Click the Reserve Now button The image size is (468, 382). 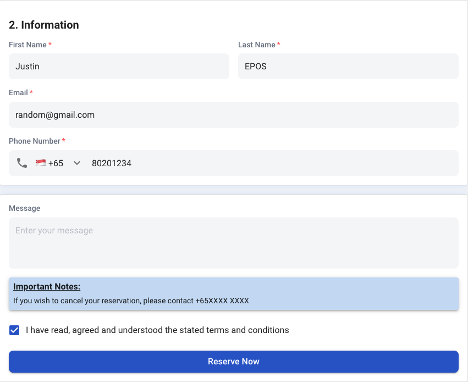234,362
